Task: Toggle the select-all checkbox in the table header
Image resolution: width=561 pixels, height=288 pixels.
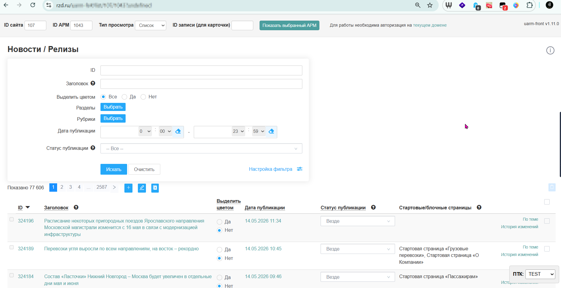Action: click(547, 202)
